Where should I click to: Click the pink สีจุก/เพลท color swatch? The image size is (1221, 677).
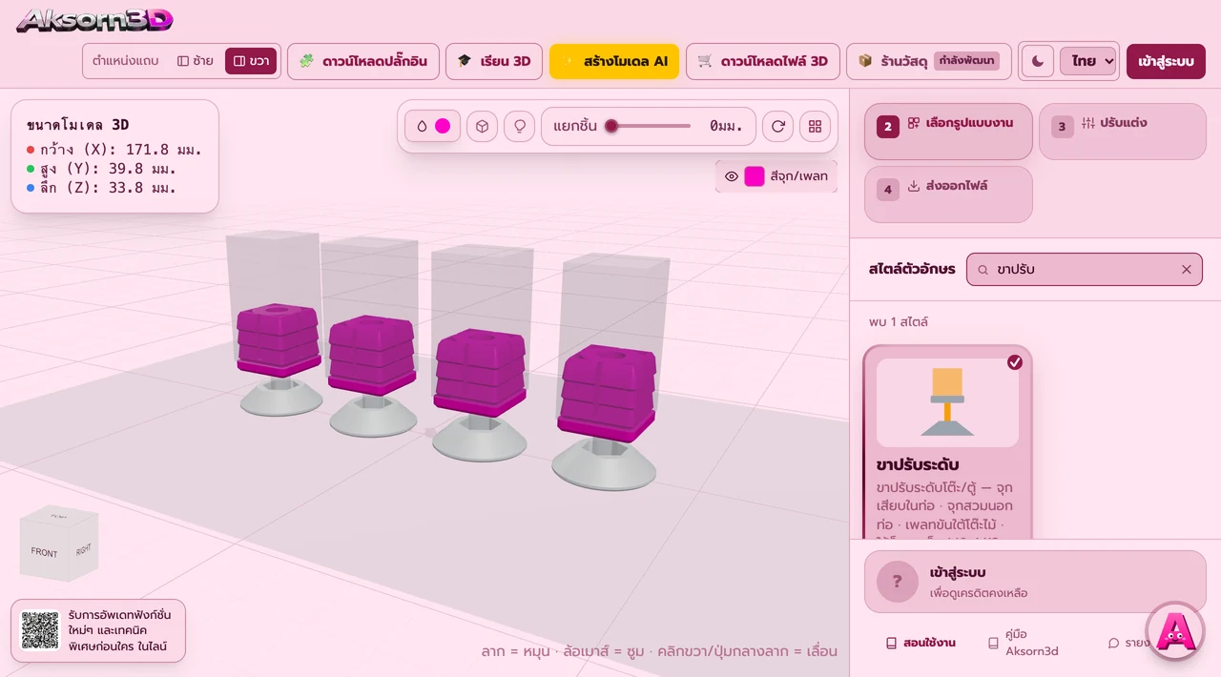(x=755, y=176)
